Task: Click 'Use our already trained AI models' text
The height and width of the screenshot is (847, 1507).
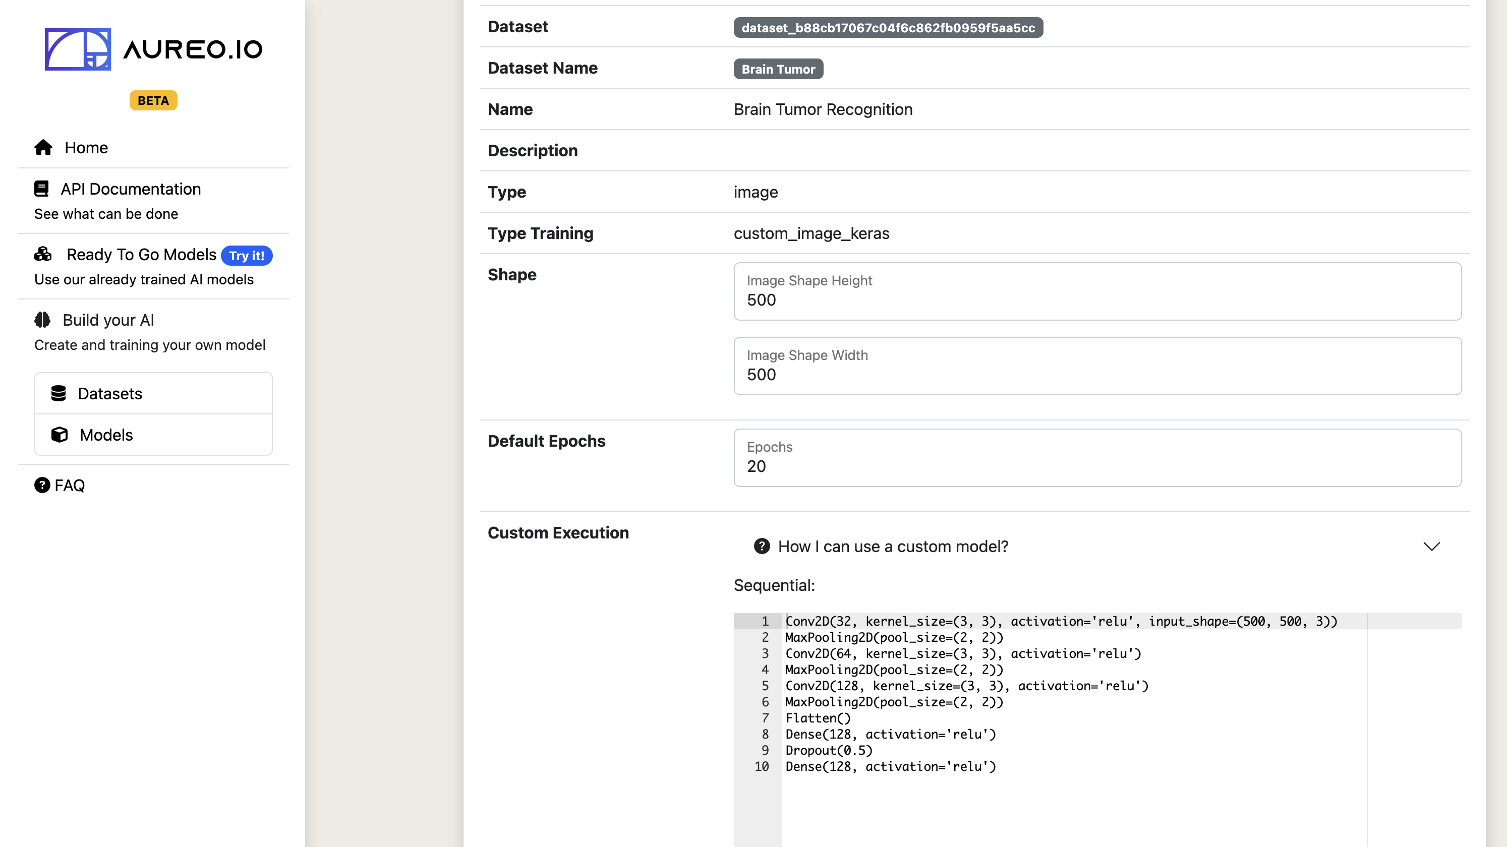Action: [144, 279]
